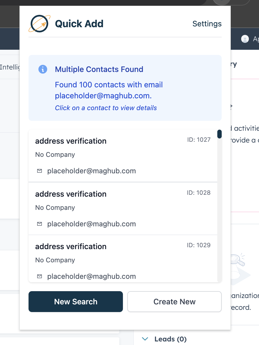Viewport: 259px width, 345px height.
Task: Click the magnifying glass illustration behind the popup
Action: pos(238,261)
